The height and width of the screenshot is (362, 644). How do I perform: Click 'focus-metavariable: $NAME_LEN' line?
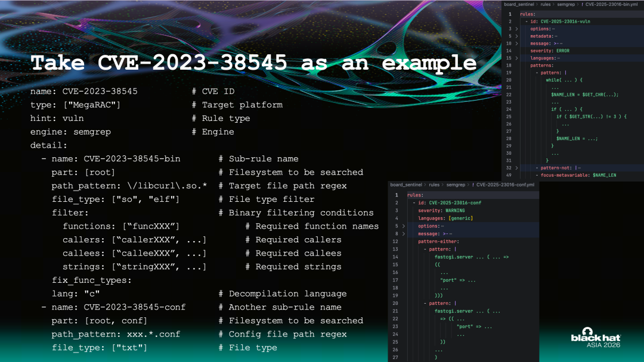click(x=578, y=176)
